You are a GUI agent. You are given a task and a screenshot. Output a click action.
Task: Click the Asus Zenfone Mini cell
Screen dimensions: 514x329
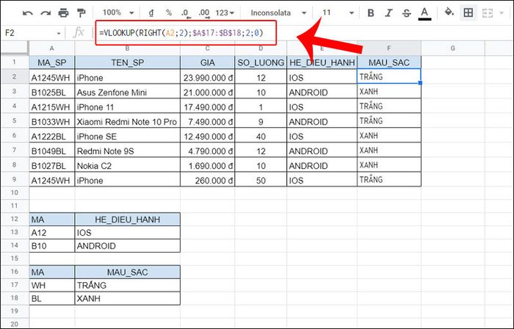127,92
